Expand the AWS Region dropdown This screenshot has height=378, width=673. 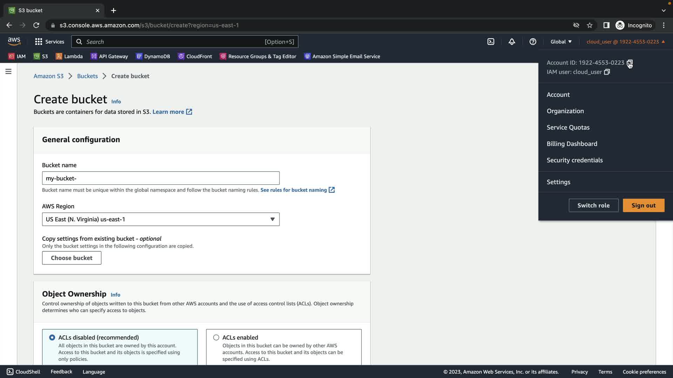coord(161,219)
